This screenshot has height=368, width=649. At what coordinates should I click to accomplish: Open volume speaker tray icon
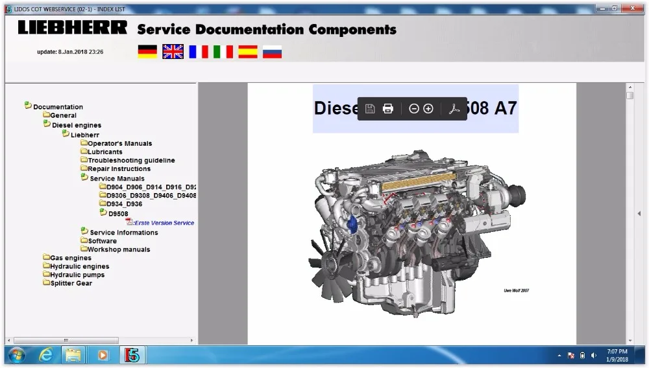coord(594,355)
